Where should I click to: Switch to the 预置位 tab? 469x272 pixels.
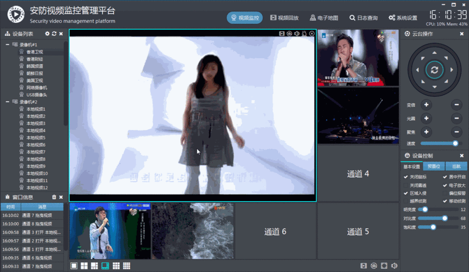[x=434, y=166]
